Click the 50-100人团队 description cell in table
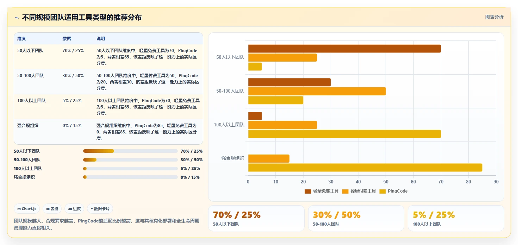This screenshot has height=245, width=518. (x=148, y=82)
